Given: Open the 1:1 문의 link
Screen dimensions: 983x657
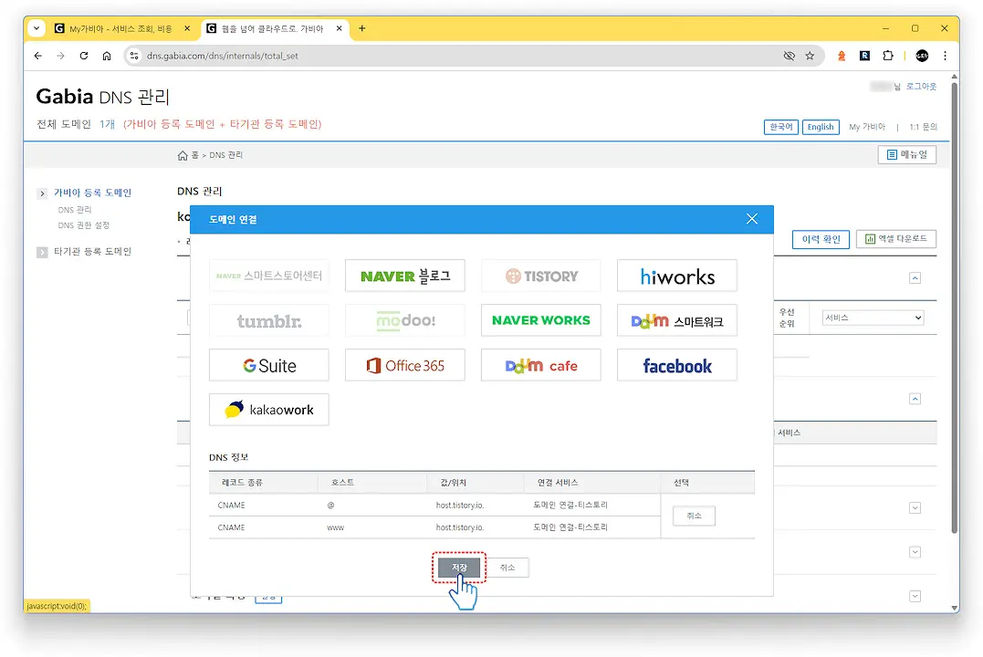Looking at the screenshot, I should coord(923,127).
